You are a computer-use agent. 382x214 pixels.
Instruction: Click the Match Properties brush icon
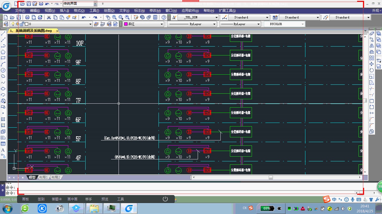(x=68, y=17)
